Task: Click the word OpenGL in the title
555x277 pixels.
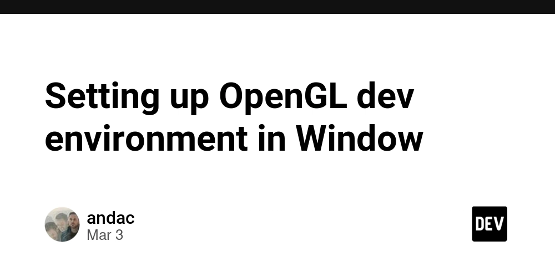Action: click(x=283, y=97)
